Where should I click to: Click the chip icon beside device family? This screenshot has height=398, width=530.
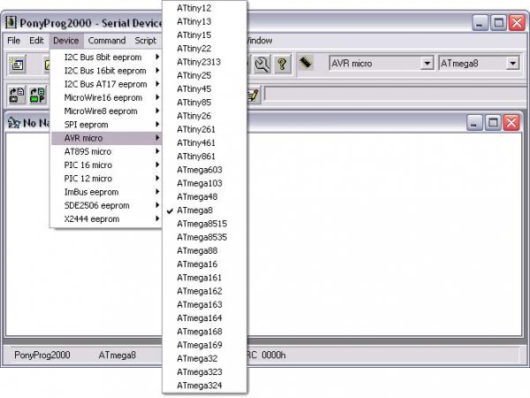pyautogui.click(x=306, y=64)
